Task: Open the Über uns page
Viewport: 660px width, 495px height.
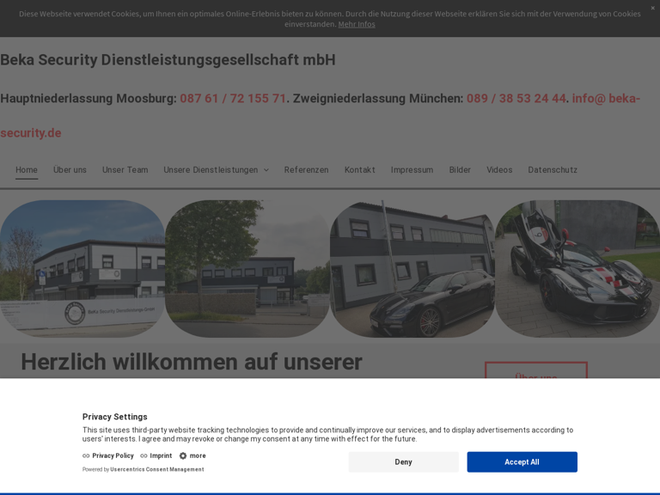Action: tap(70, 170)
